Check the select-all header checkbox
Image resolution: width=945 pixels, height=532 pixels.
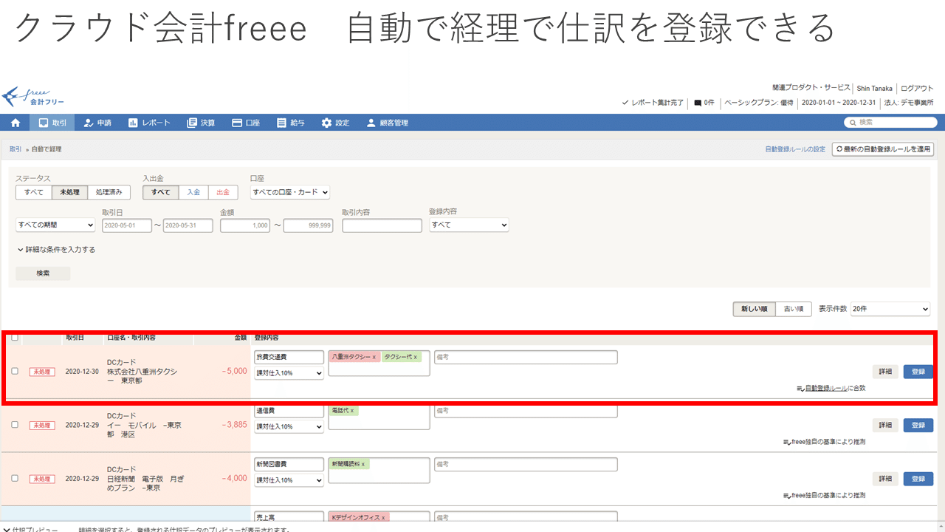tap(15, 338)
